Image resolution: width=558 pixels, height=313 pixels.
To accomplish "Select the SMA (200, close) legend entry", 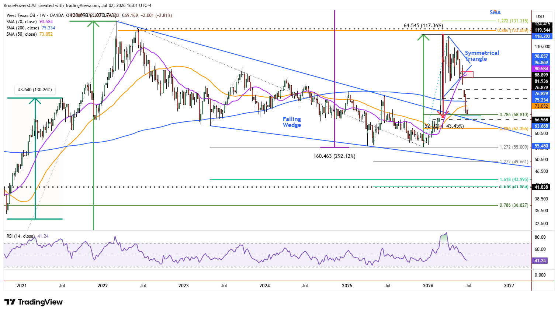I will click(x=31, y=28).
